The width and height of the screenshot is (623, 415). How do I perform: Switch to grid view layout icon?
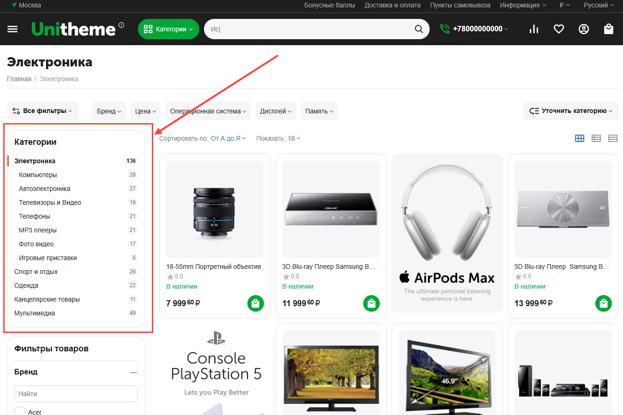tap(580, 138)
